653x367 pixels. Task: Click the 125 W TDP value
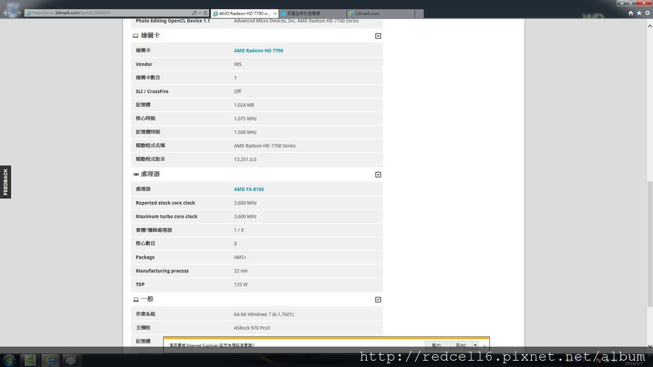pyautogui.click(x=240, y=285)
